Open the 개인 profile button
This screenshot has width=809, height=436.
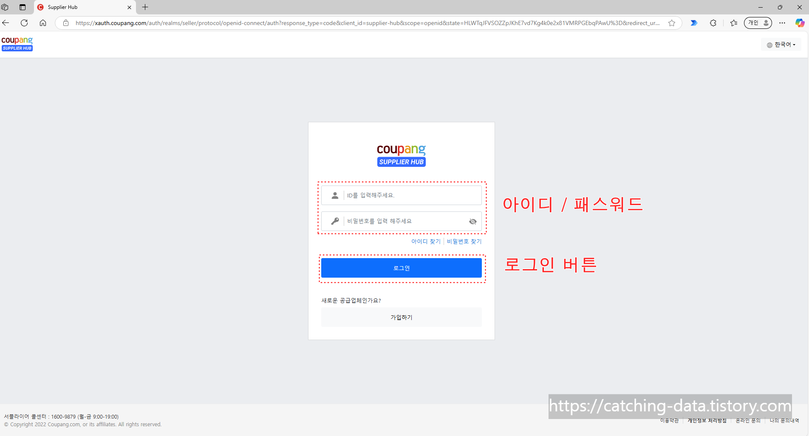[x=758, y=23]
